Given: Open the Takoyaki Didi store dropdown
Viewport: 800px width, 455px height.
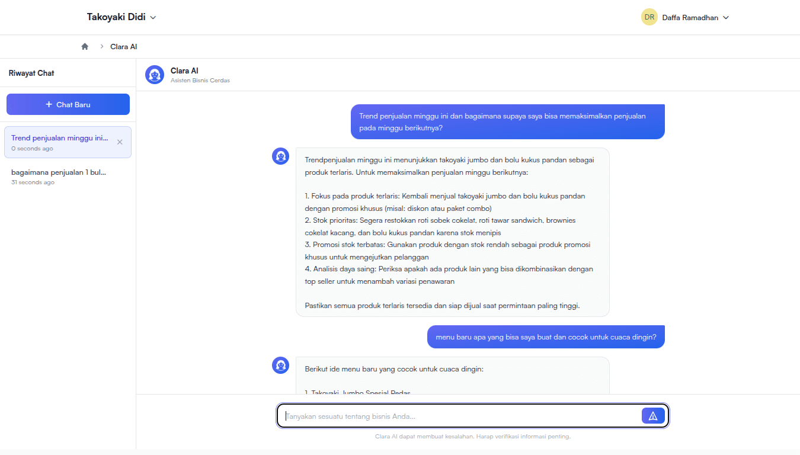Looking at the screenshot, I should (x=121, y=17).
